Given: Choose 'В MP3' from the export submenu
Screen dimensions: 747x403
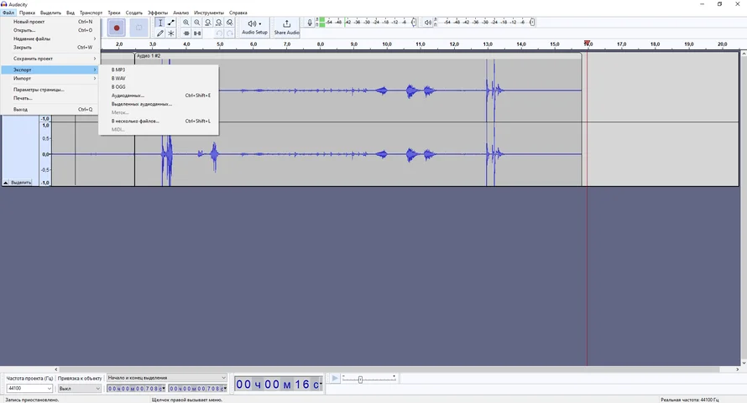Looking at the screenshot, I should (x=118, y=70).
